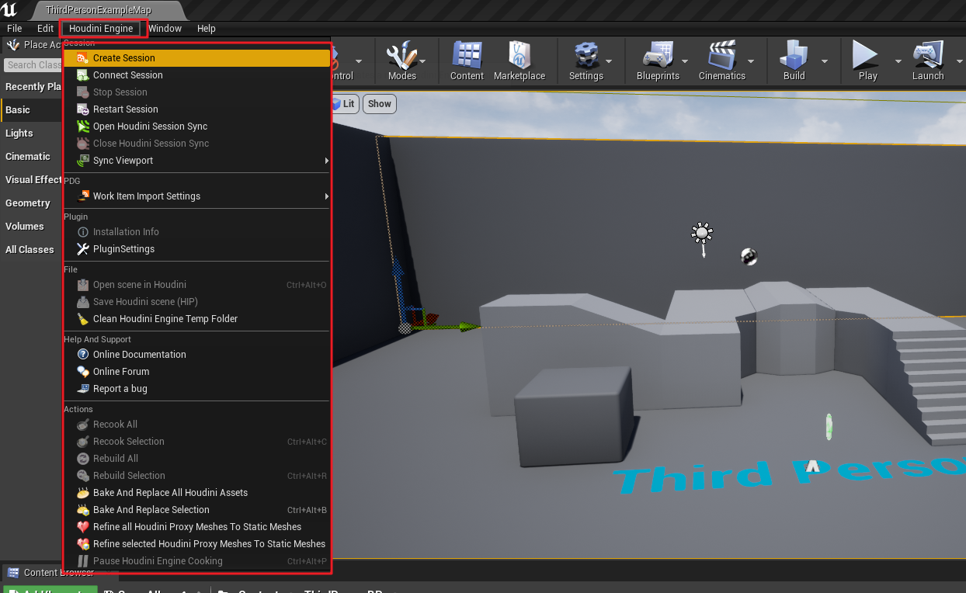Viewport: 966px width, 593px height.
Task: Choose Restart Session entry
Action: pos(197,109)
